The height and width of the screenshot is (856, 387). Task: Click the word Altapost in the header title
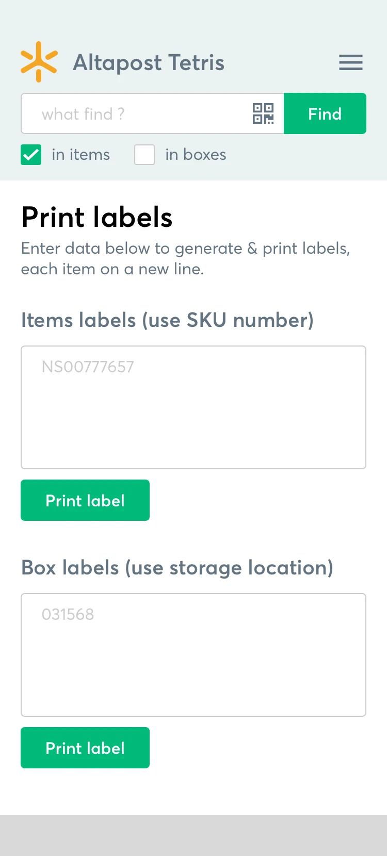pos(118,63)
